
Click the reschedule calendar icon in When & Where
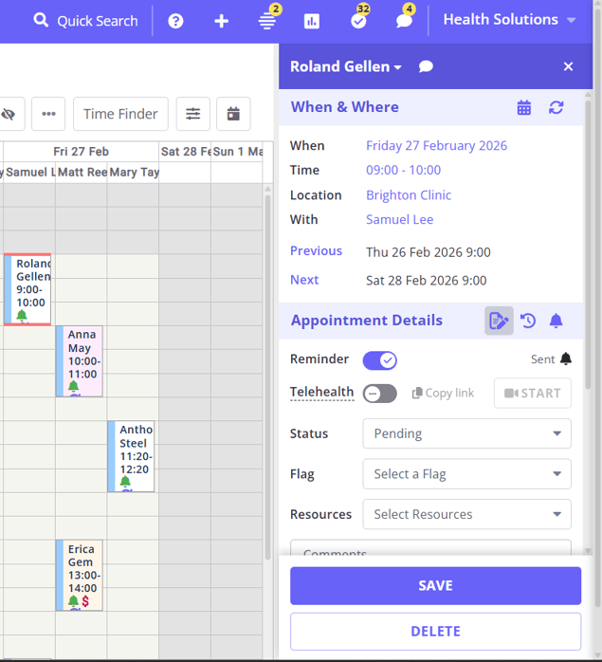(x=524, y=107)
